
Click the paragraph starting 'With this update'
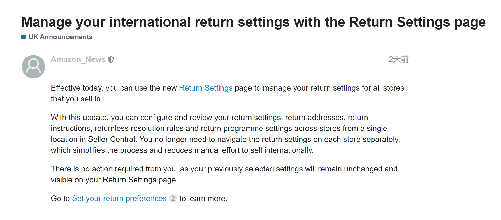point(225,134)
